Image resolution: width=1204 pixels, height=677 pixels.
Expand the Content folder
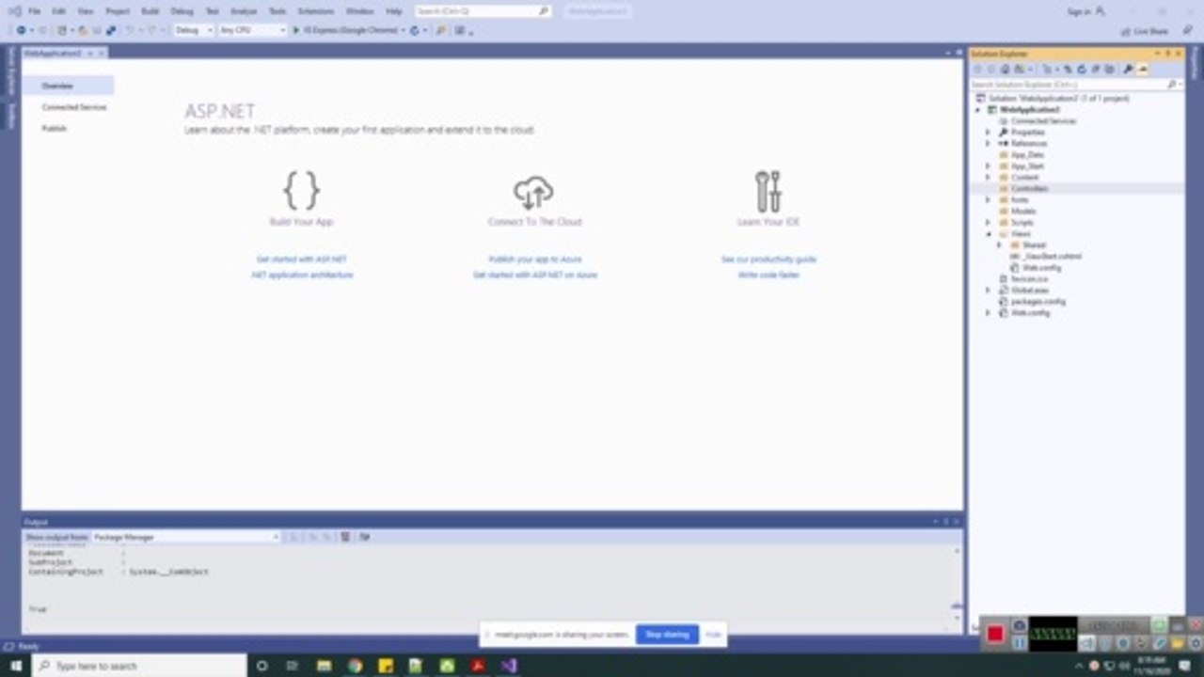[988, 178]
